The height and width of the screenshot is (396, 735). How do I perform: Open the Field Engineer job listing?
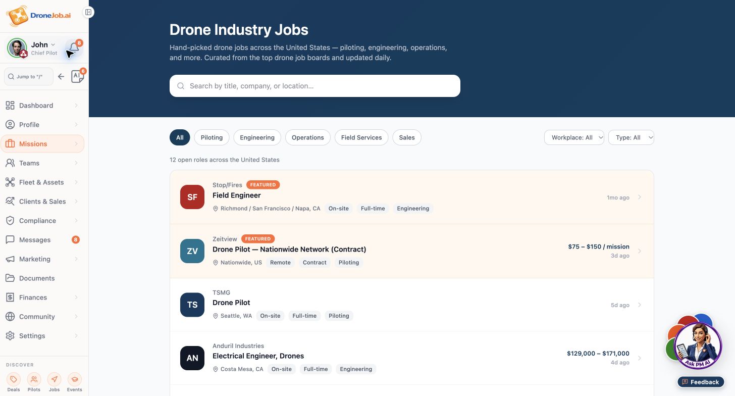[x=412, y=197]
